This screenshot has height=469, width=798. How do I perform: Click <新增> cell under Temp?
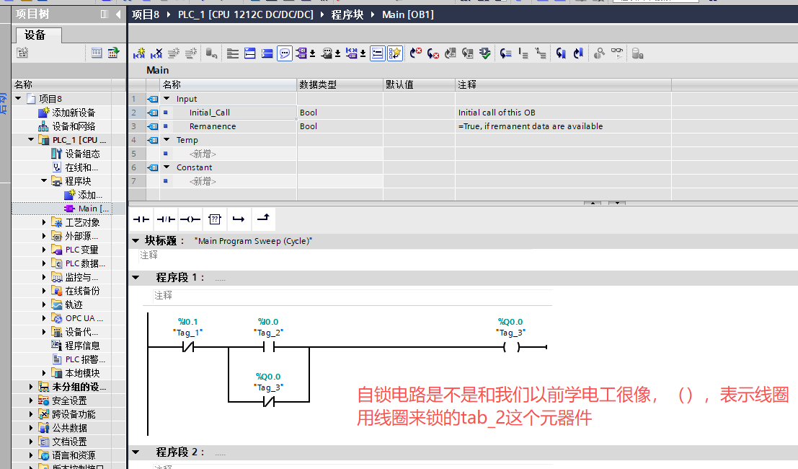tap(203, 153)
